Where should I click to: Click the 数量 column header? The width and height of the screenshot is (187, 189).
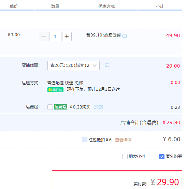pos(55,6)
